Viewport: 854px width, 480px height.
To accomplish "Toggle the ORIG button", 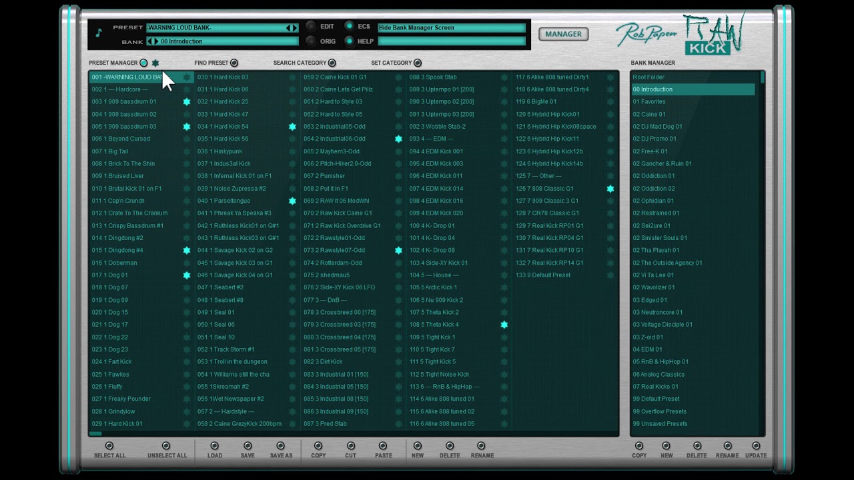I will coord(311,41).
